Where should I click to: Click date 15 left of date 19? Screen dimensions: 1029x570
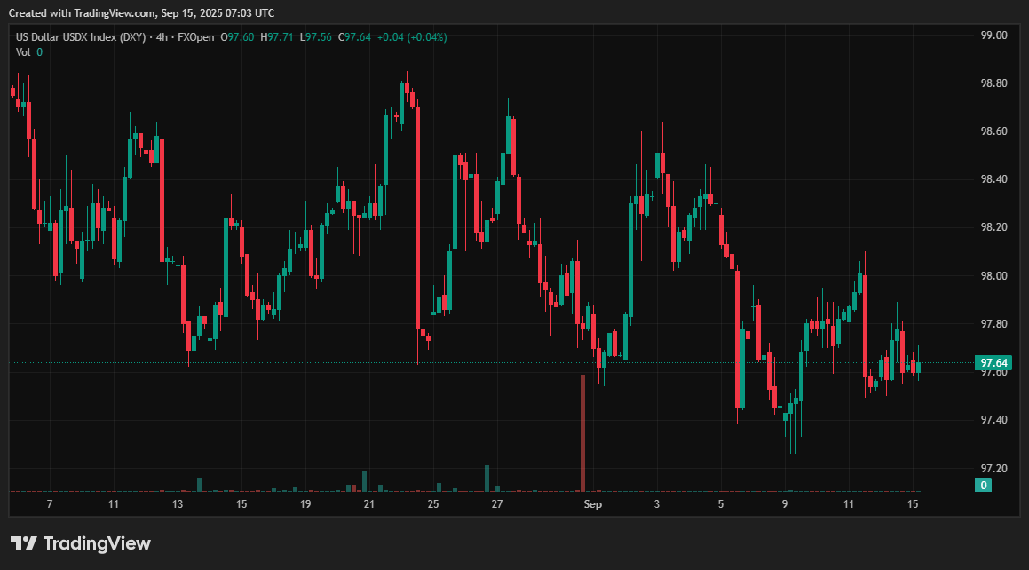point(241,504)
